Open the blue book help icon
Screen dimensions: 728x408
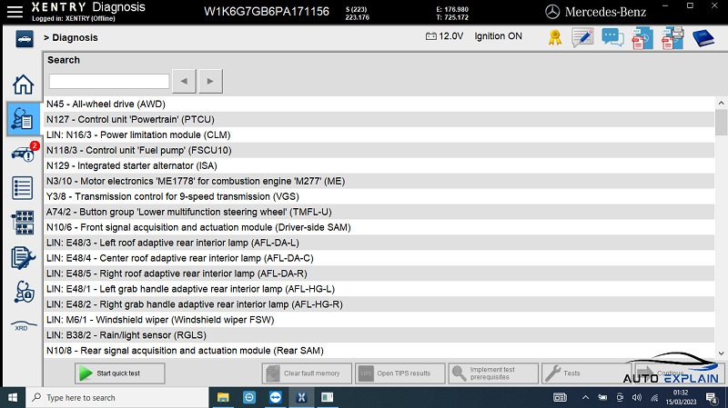(703, 37)
